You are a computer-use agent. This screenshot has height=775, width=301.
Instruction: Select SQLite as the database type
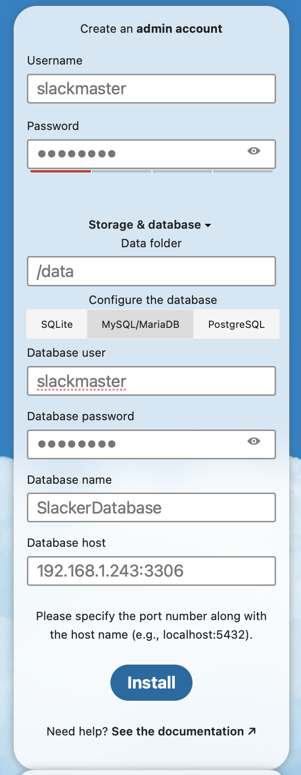click(56, 323)
